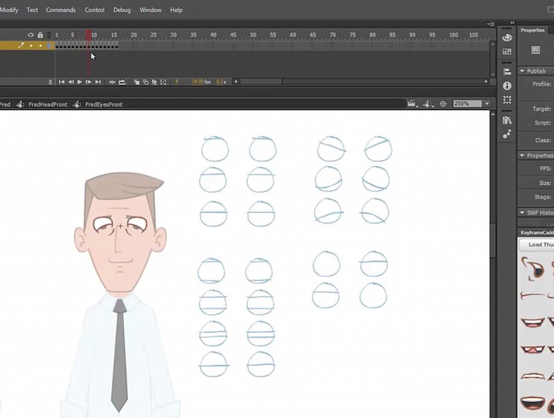This screenshot has width=554, height=418.
Task: Click the 24.00 fps frame rate value
Action: point(197,82)
